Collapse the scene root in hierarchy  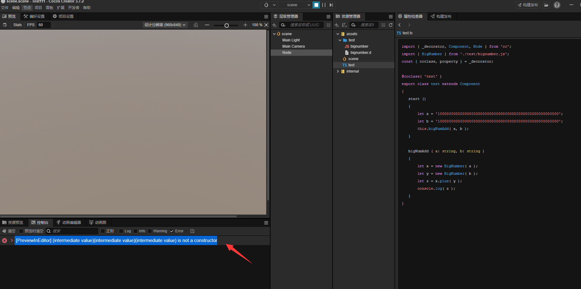[274, 34]
